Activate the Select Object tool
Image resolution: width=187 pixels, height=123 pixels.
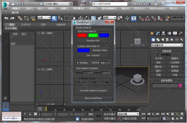point(54,18)
